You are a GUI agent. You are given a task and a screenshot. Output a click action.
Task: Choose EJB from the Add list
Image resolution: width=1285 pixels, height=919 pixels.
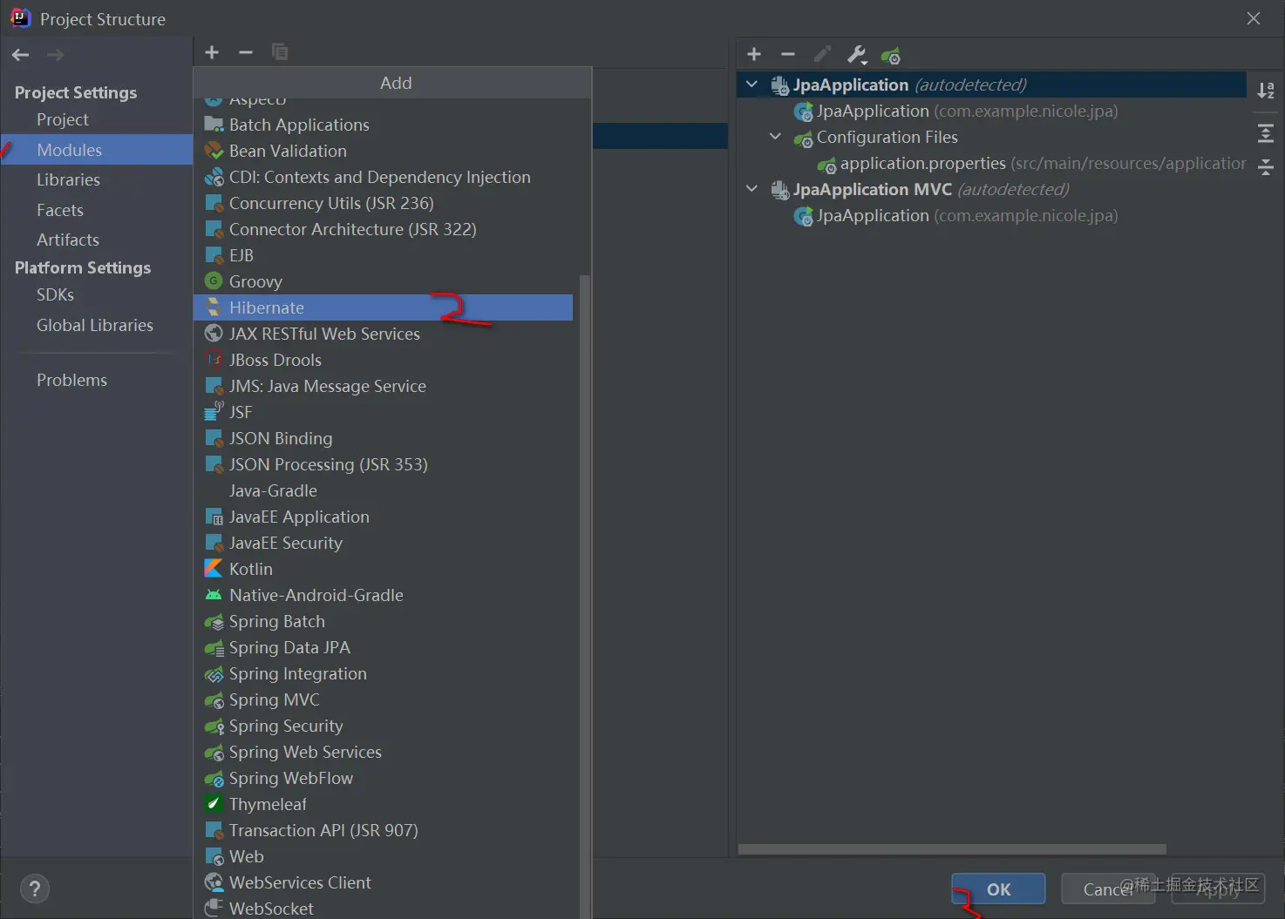click(383, 255)
